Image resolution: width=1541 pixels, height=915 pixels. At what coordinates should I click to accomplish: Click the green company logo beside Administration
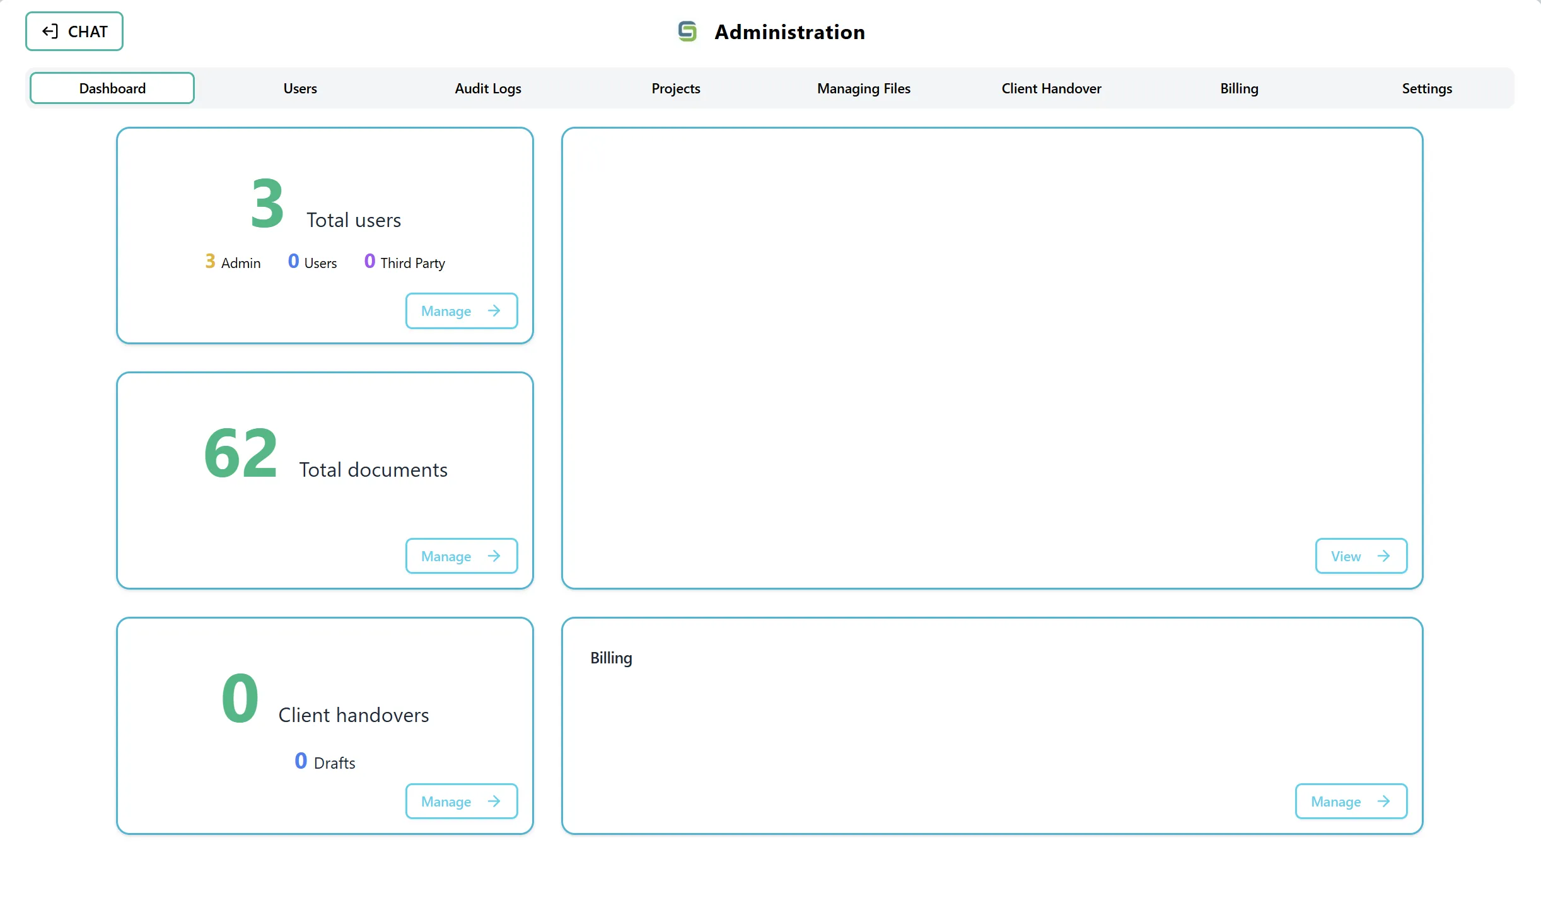pos(687,31)
